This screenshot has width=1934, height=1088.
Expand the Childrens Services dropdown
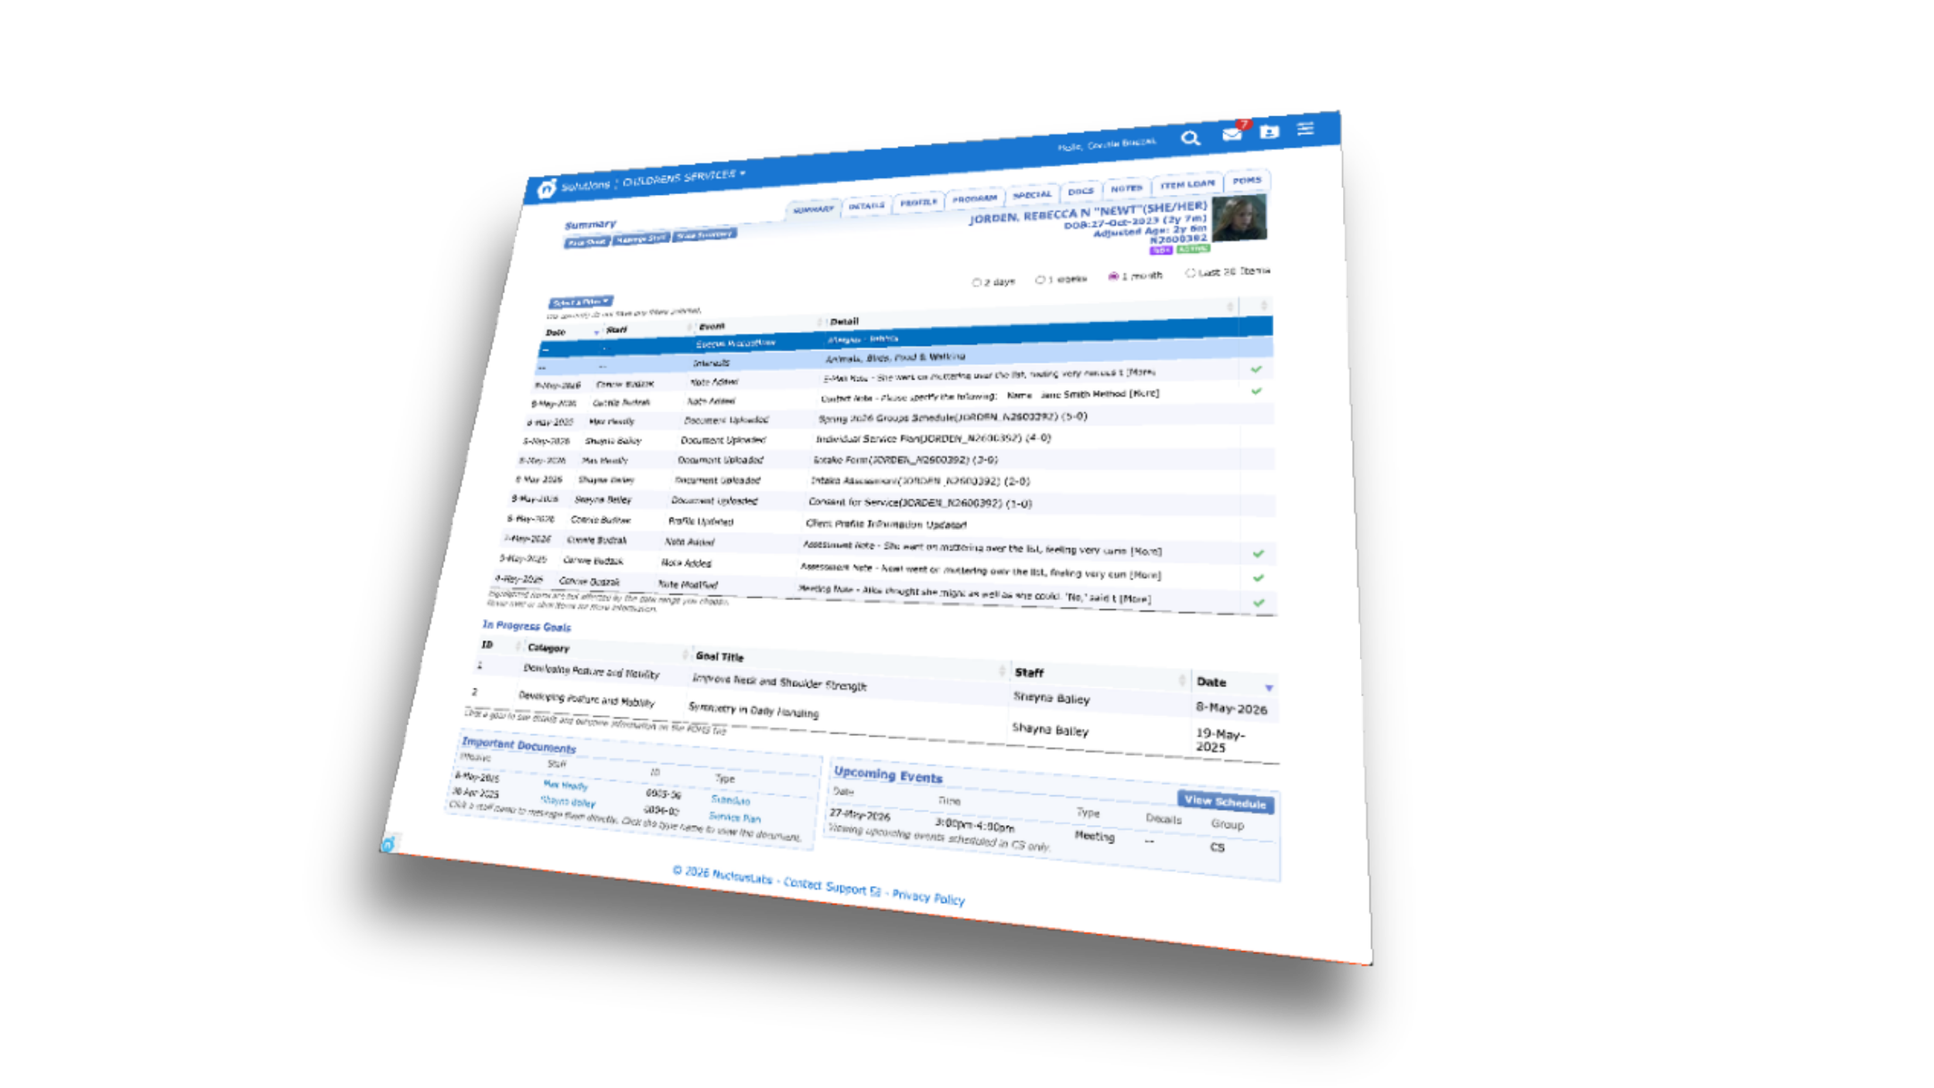tap(684, 177)
